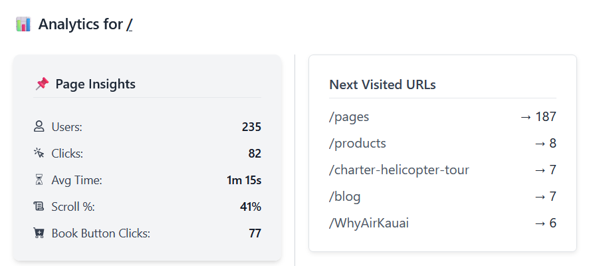
Task: Click the Avg Time value 1m 15s
Action: click(244, 180)
